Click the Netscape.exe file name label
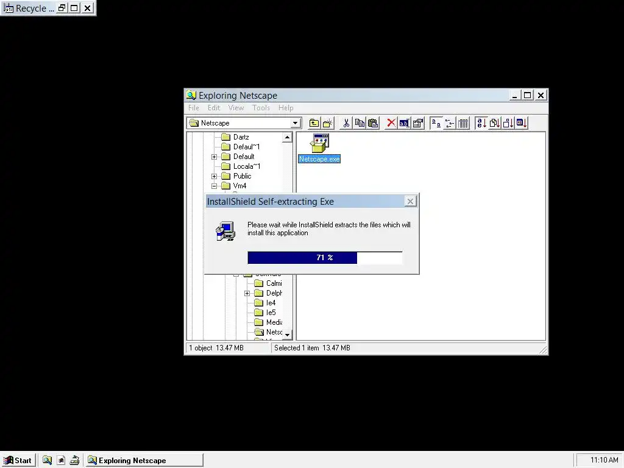 tap(319, 159)
